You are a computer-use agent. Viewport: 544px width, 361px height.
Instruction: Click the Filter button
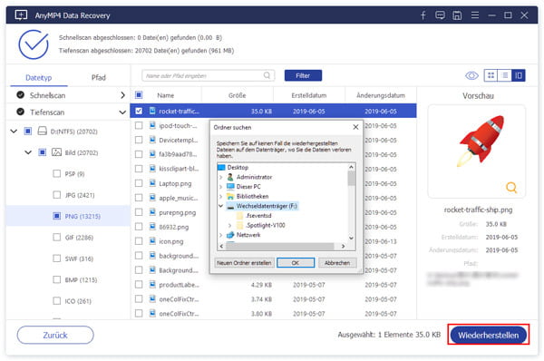pos(303,75)
